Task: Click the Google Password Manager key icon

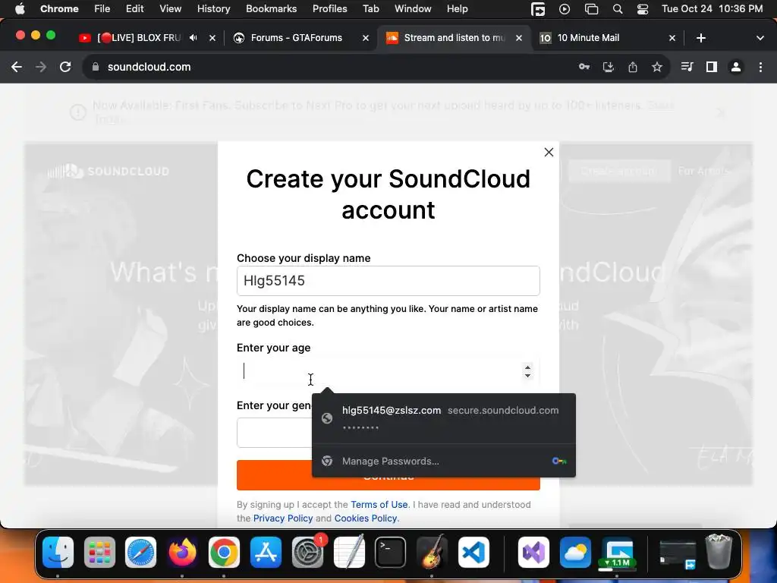Action: [x=559, y=461]
